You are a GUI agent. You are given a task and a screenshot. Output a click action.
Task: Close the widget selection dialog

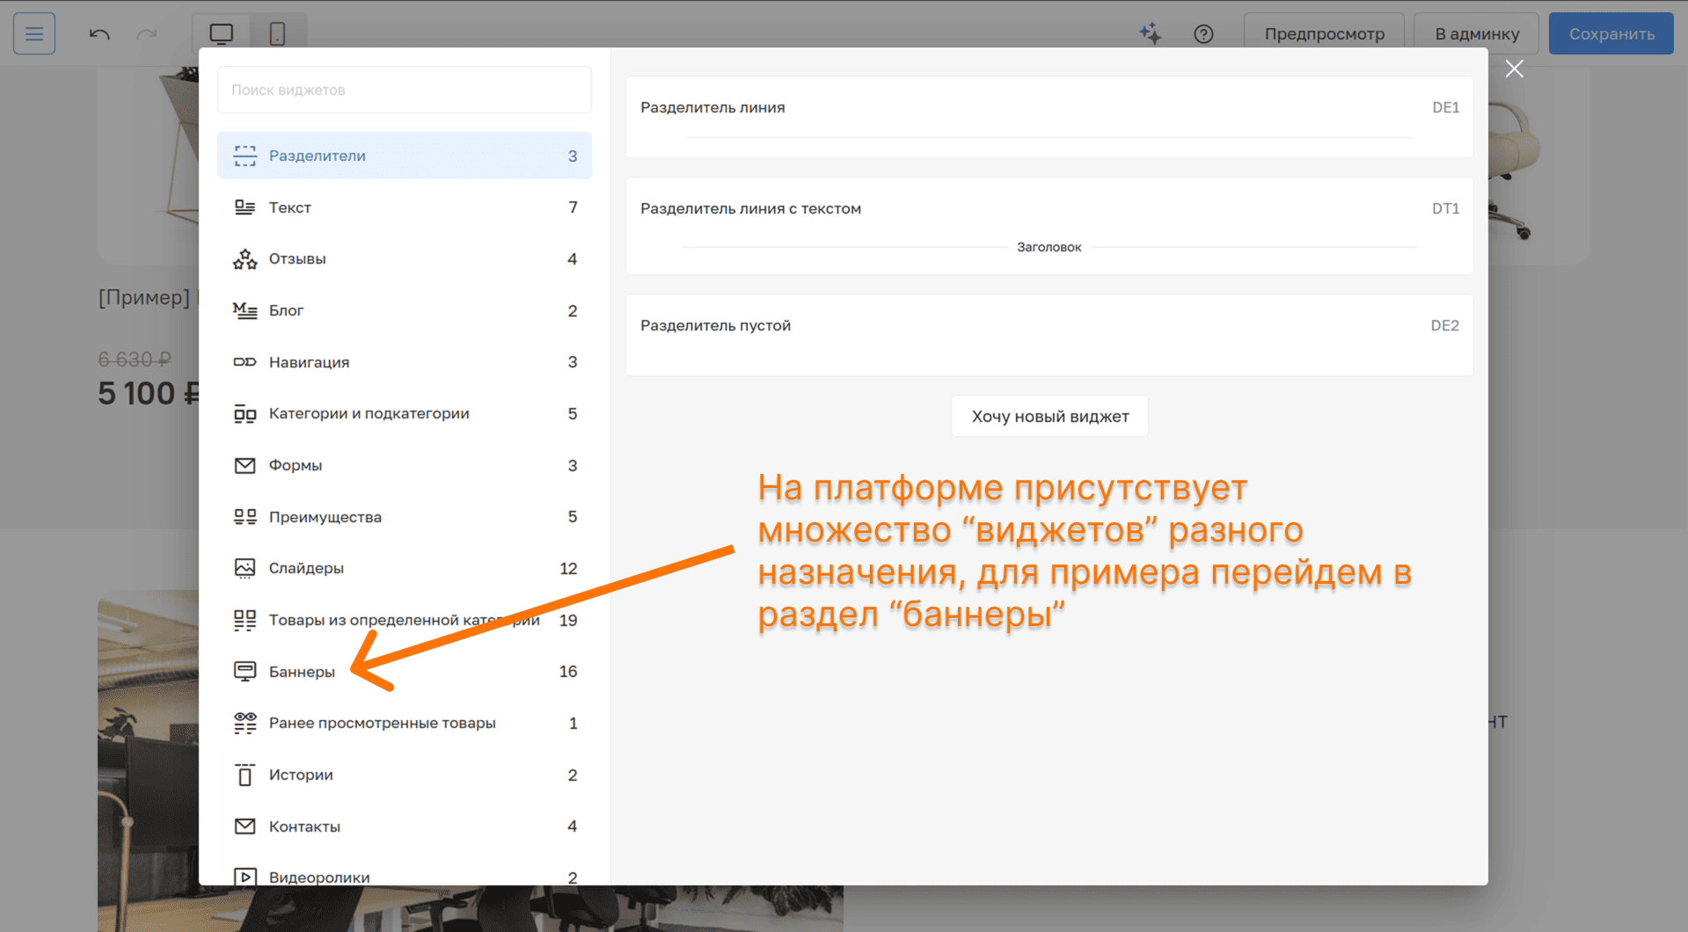pyautogui.click(x=1514, y=69)
